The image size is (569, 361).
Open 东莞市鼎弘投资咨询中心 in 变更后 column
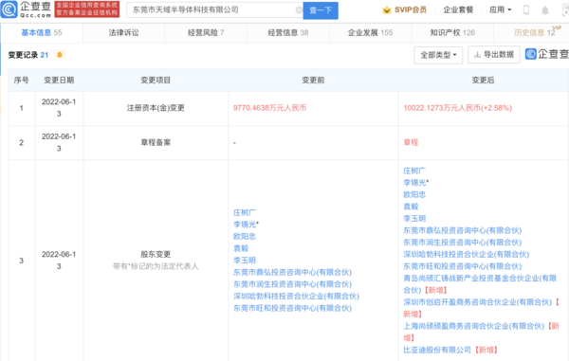click(463, 230)
